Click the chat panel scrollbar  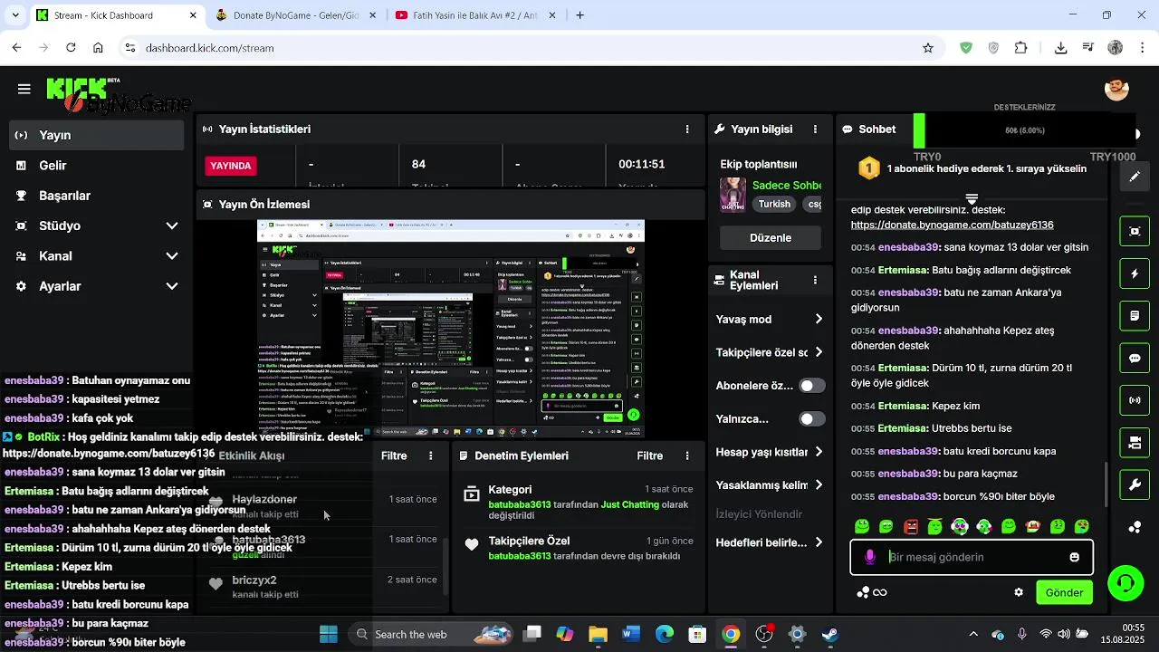[x=1106, y=485]
